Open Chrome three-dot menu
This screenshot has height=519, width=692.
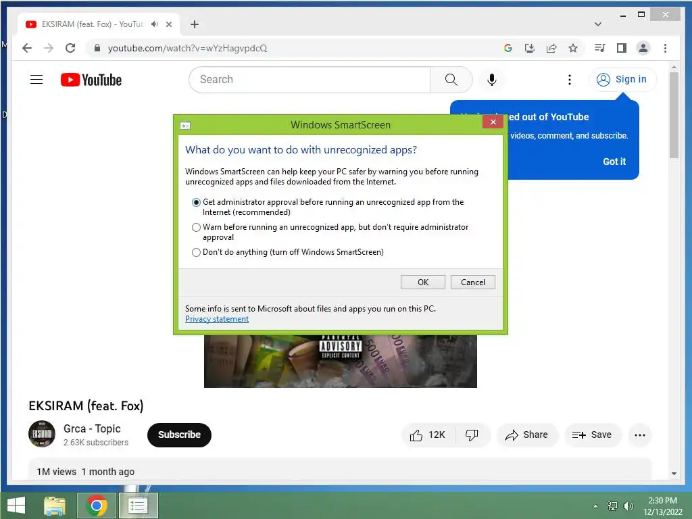(x=665, y=48)
